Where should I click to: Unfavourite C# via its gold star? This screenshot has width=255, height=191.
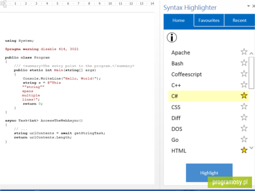(x=244, y=95)
